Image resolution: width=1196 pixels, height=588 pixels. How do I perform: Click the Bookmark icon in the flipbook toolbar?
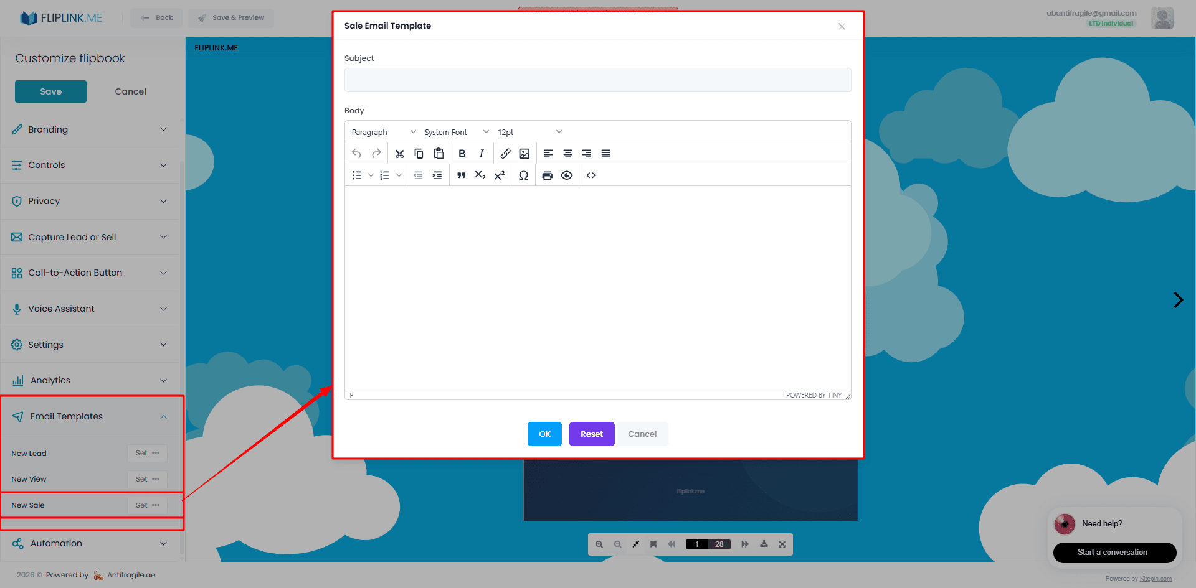[653, 544]
